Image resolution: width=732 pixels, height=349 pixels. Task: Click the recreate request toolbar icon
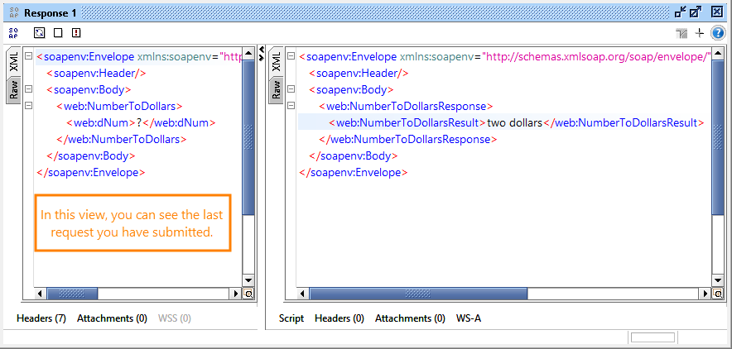[39, 33]
